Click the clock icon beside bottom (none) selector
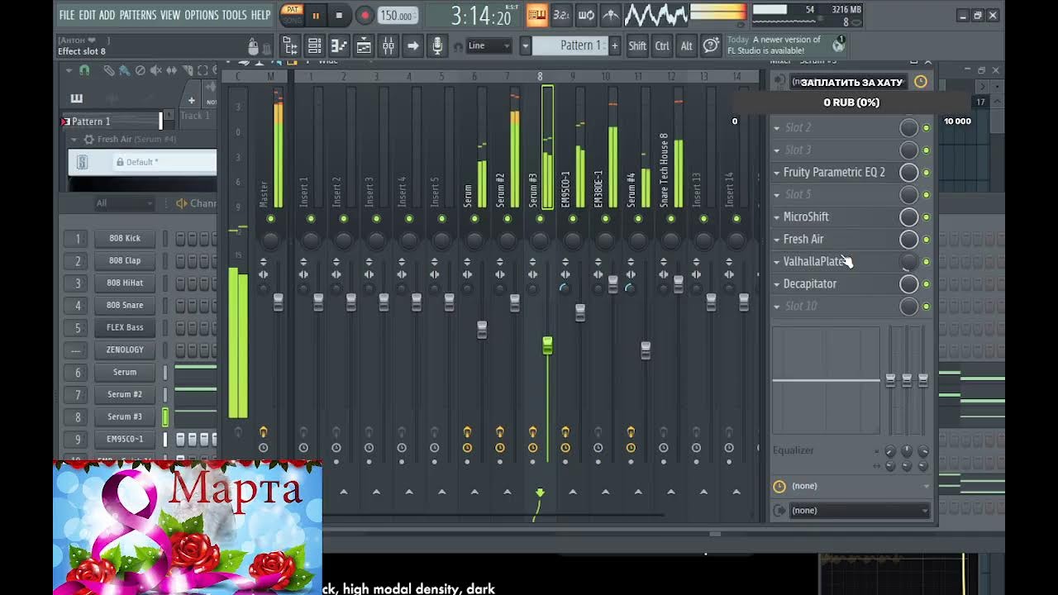The height and width of the screenshot is (595, 1058). coord(779,486)
